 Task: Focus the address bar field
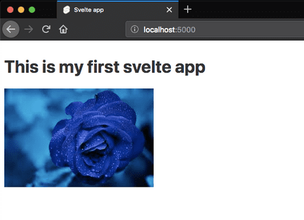pos(215,30)
